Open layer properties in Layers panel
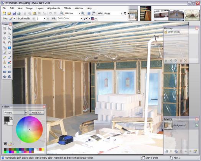The image size is (201, 161). (195, 151)
